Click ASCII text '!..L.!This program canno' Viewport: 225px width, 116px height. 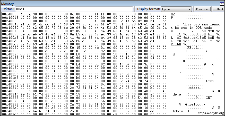click(x=195, y=24)
